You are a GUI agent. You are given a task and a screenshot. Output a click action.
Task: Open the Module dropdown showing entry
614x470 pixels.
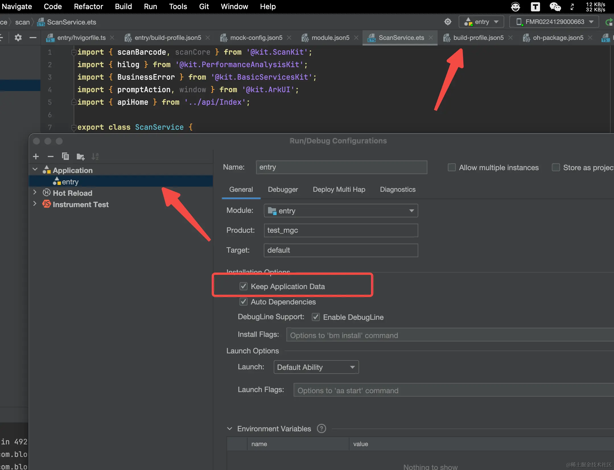tap(341, 211)
